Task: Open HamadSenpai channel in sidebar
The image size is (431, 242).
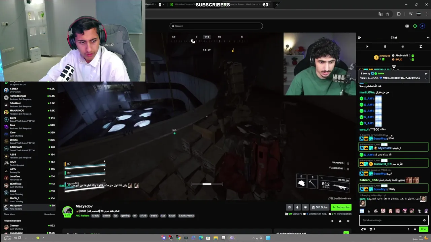Action: [x=29, y=97]
